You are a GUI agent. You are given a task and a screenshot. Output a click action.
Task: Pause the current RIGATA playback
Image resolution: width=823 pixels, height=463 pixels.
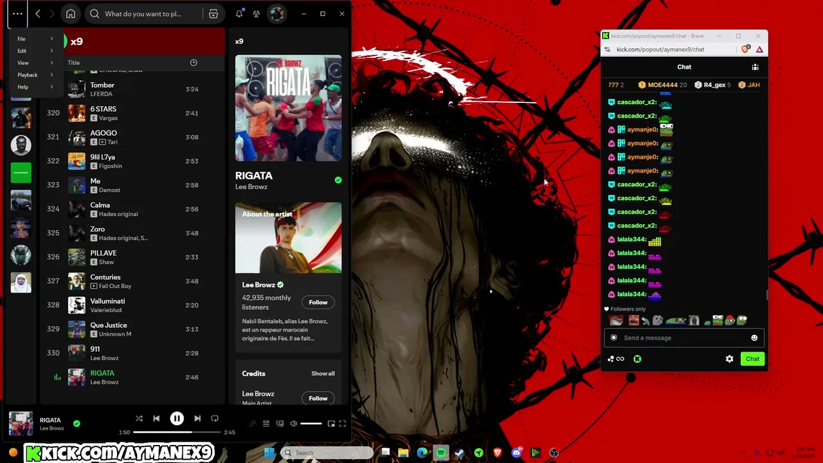click(x=177, y=419)
